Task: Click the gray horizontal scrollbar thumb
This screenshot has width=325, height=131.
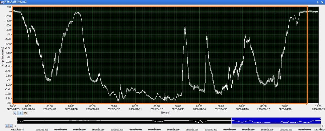Action: 276,126
